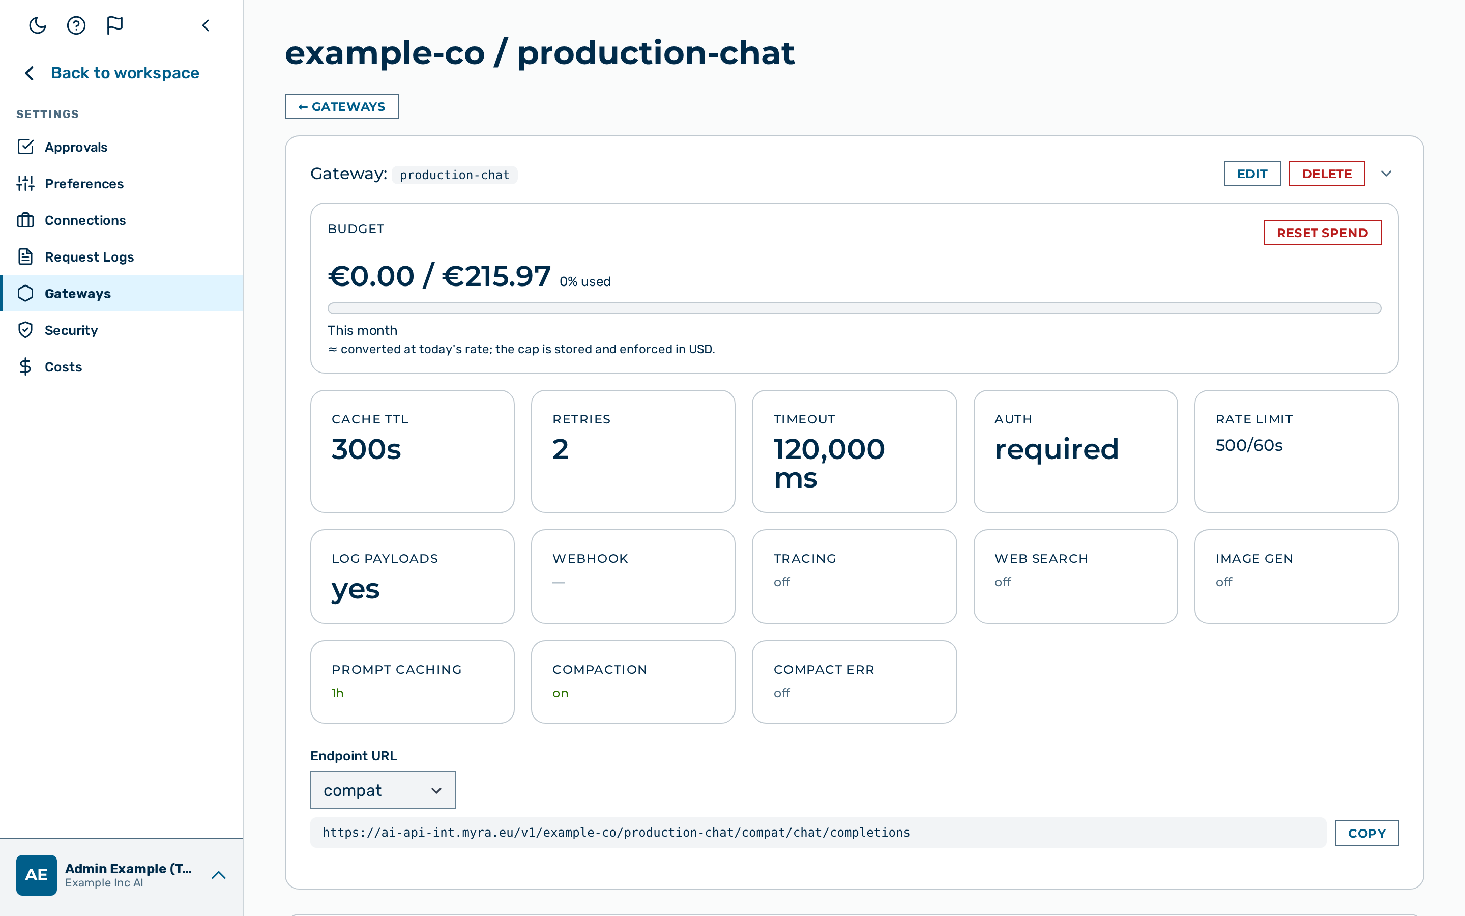Screen dimensions: 1465x916
Task: Select Gateways in the sidebar
Action: click(x=122, y=293)
